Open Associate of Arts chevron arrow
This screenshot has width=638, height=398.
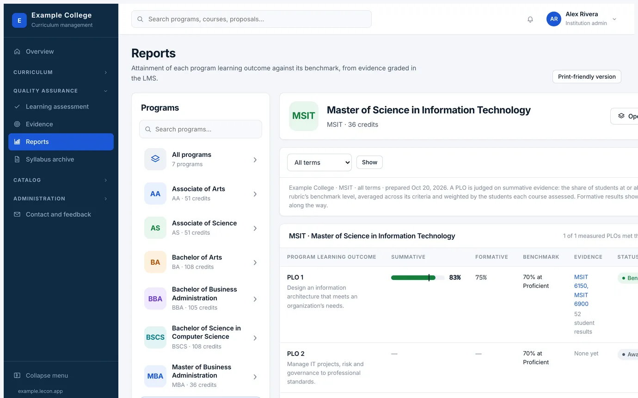(x=255, y=194)
